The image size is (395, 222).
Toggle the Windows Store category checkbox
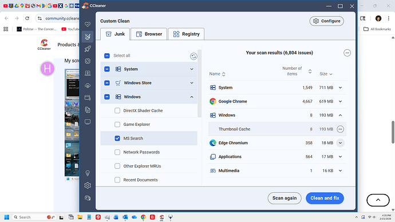(107, 83)
